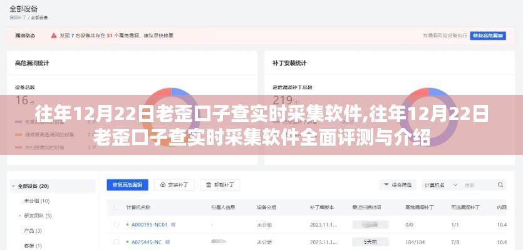
Task: Check the box for row A000195-NC01
Action: pyautogui.click(x=115, y=224)
